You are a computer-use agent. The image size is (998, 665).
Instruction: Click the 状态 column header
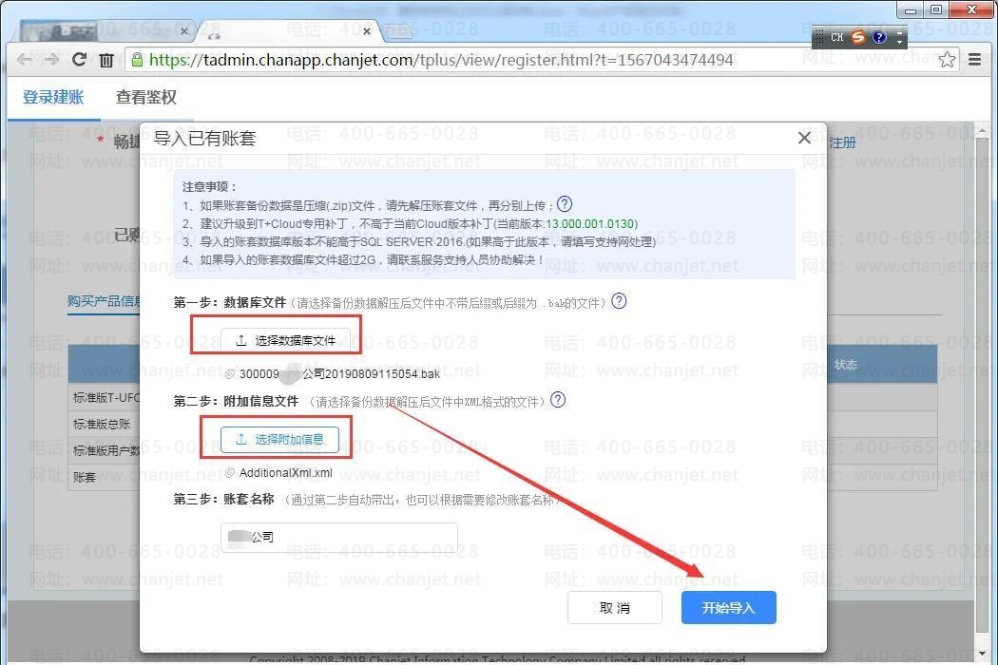pos(846,365)
